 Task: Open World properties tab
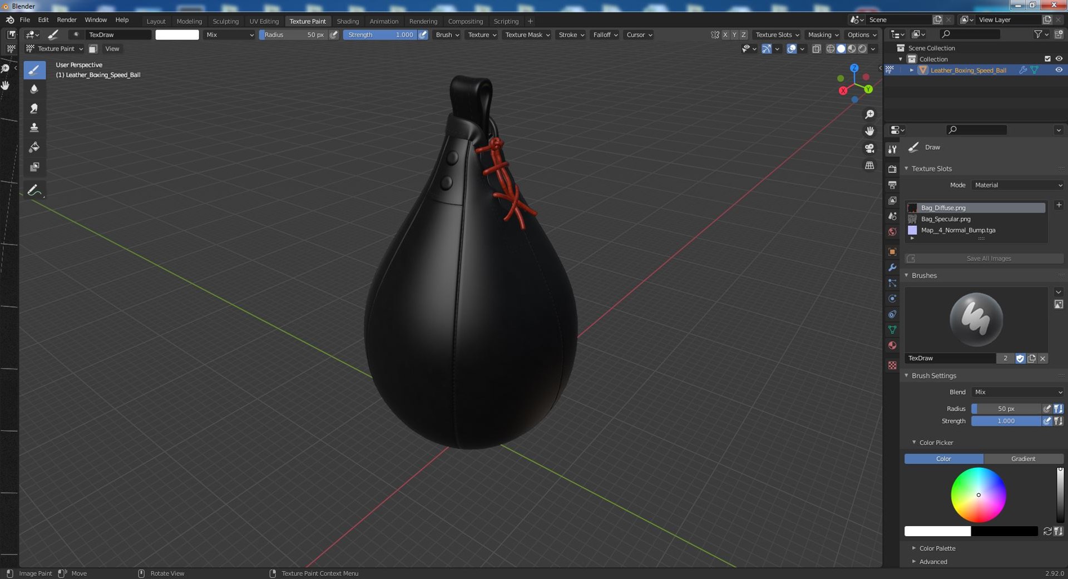coord(892,231)
